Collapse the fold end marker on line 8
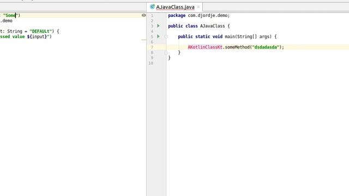 coord(166,53)
